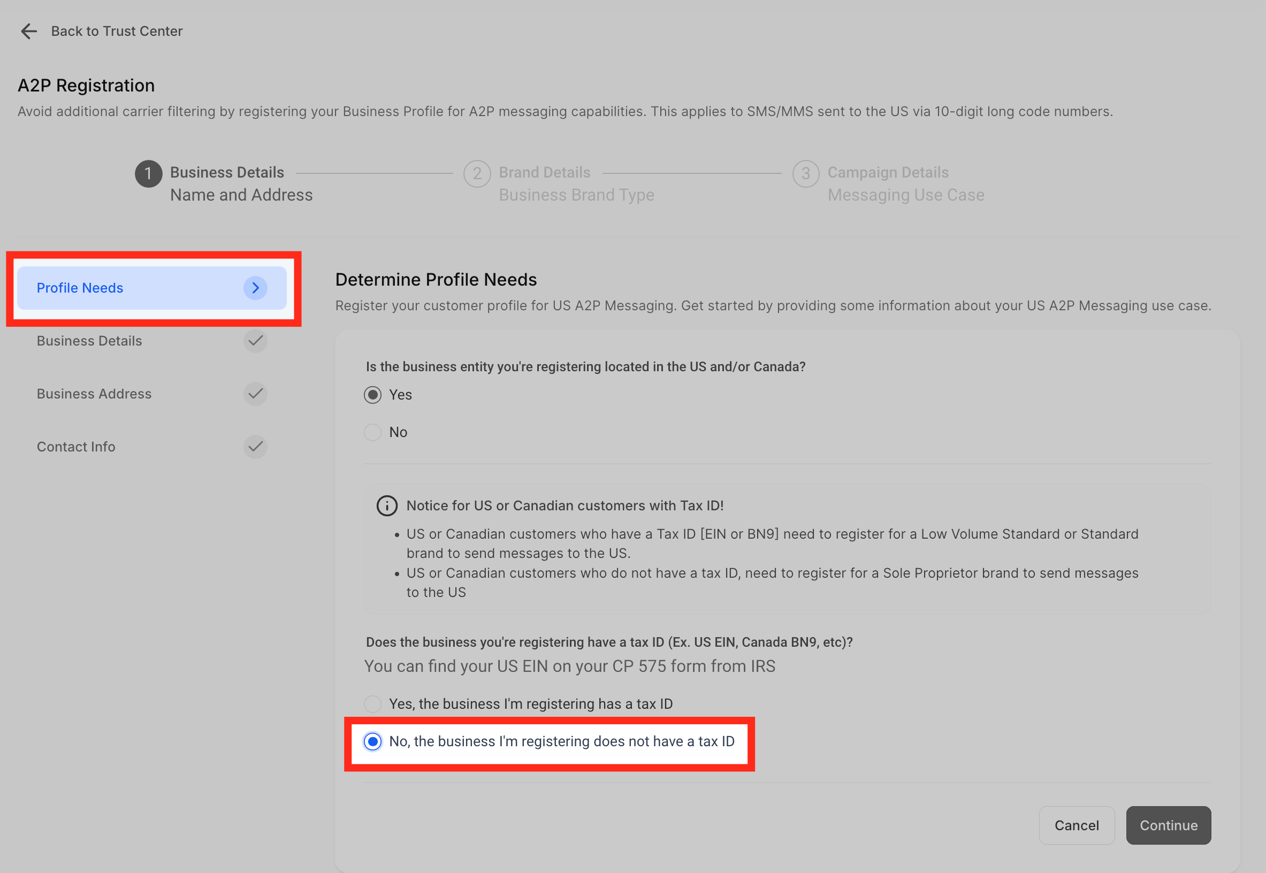Select No for US/Canada location

[372, 432]
